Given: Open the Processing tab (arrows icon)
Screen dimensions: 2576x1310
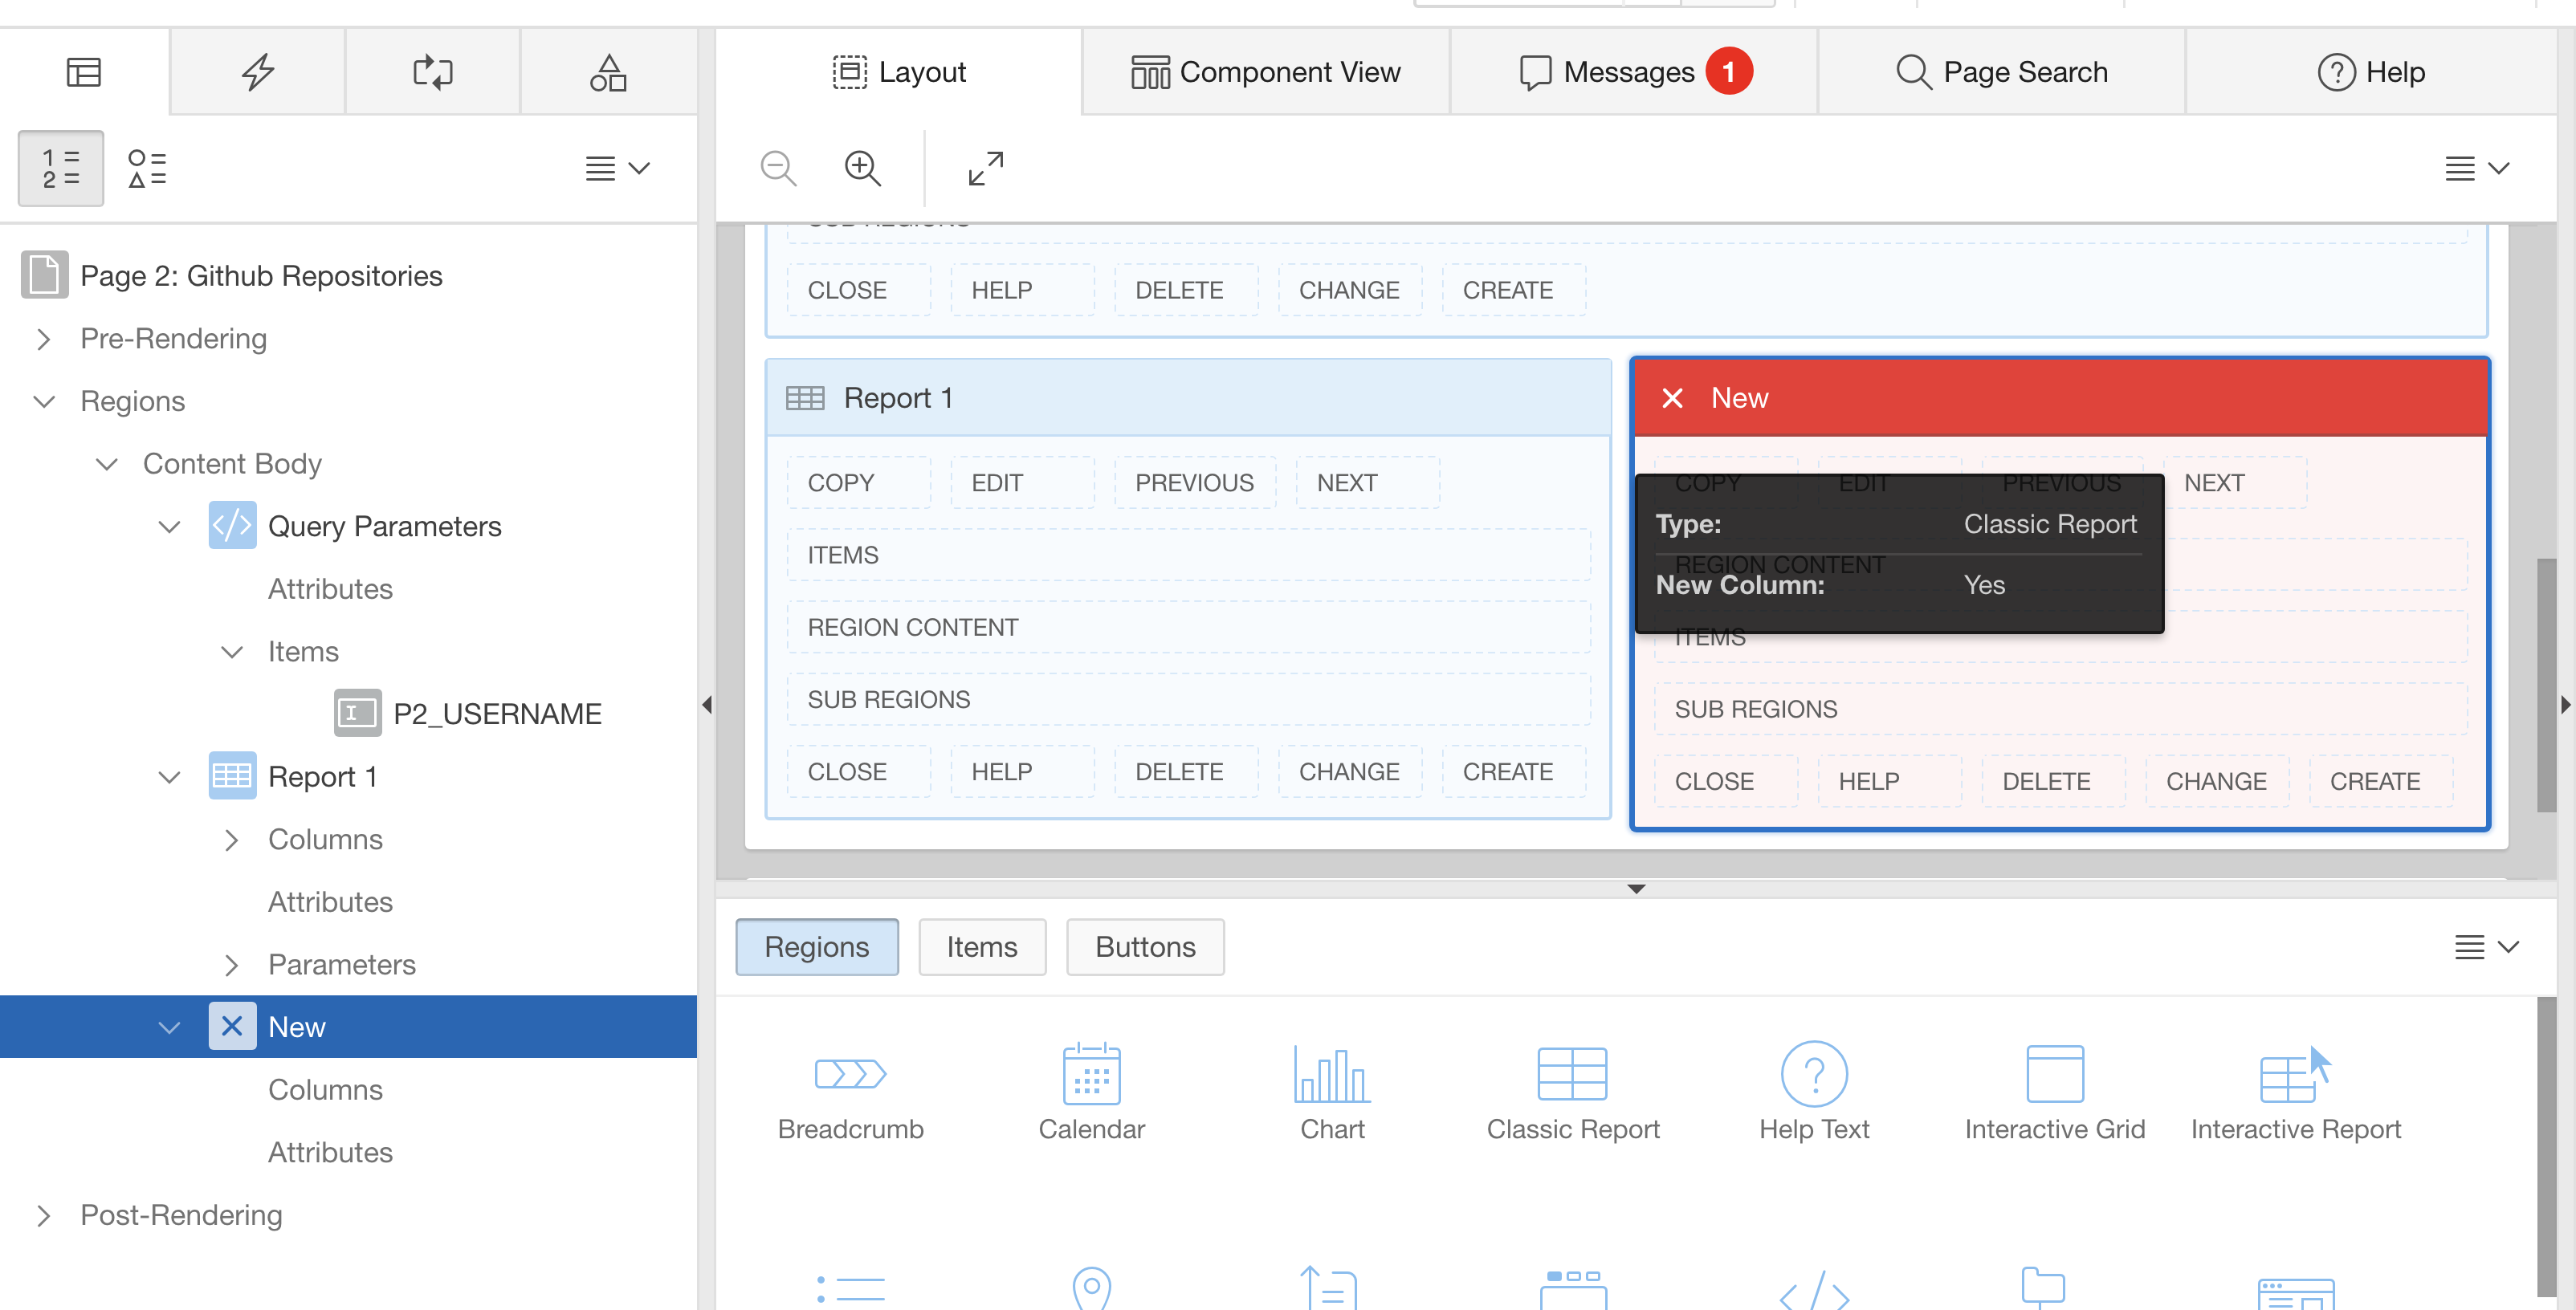Looking at the screenshot, I should tap(432, 72).
